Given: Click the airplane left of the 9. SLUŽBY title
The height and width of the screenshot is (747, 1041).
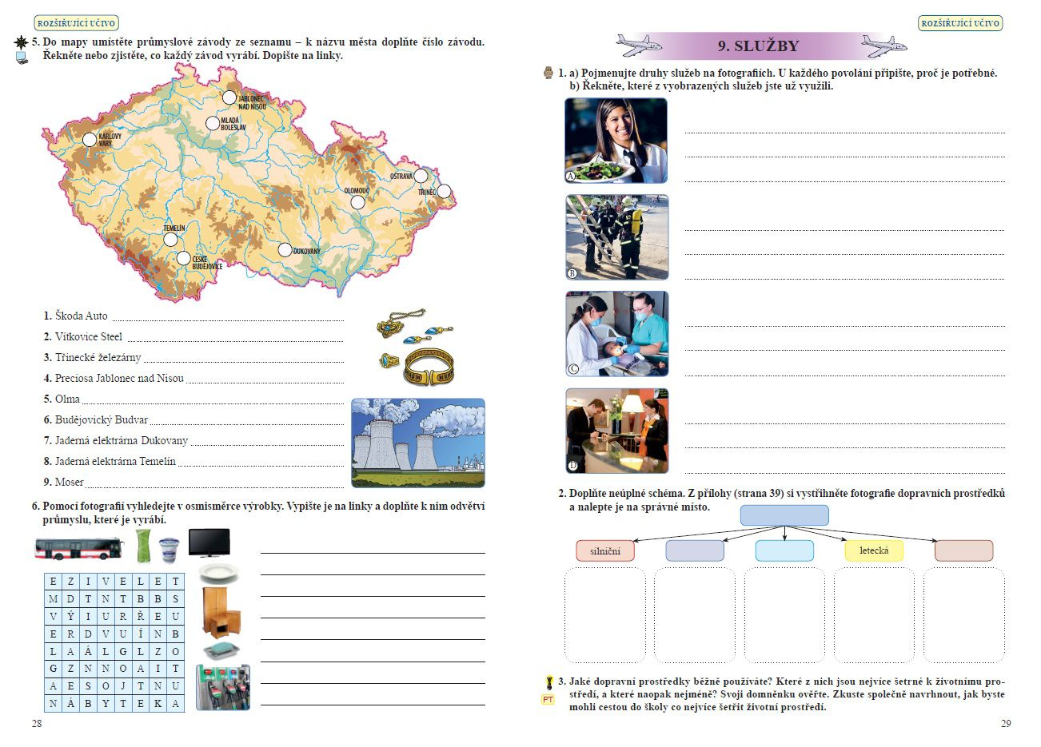Looking at the screenshot, I should (x=640, y=46).
